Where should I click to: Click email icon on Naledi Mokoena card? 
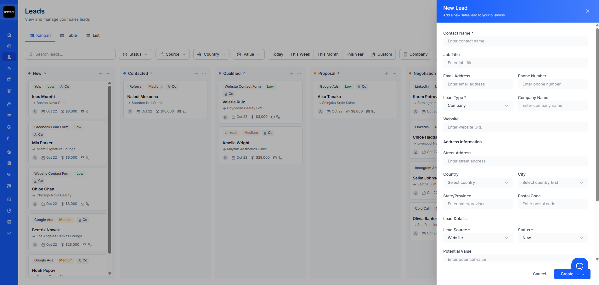click(179, 112)
